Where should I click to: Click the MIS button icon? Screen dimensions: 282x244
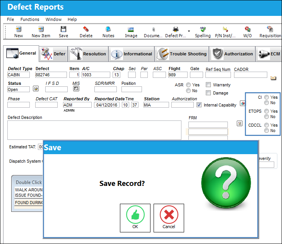76,89
